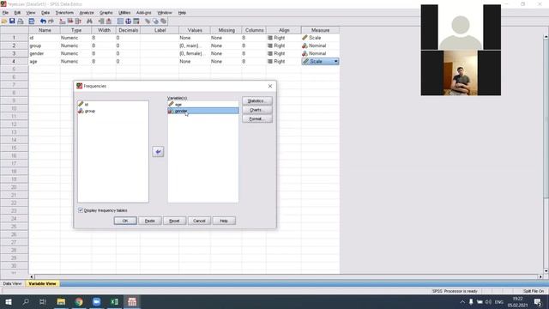The width and height of the screenshot is (549, 309).
Task: Open File Explorer from the taskbar
Action: click(61, 301)
